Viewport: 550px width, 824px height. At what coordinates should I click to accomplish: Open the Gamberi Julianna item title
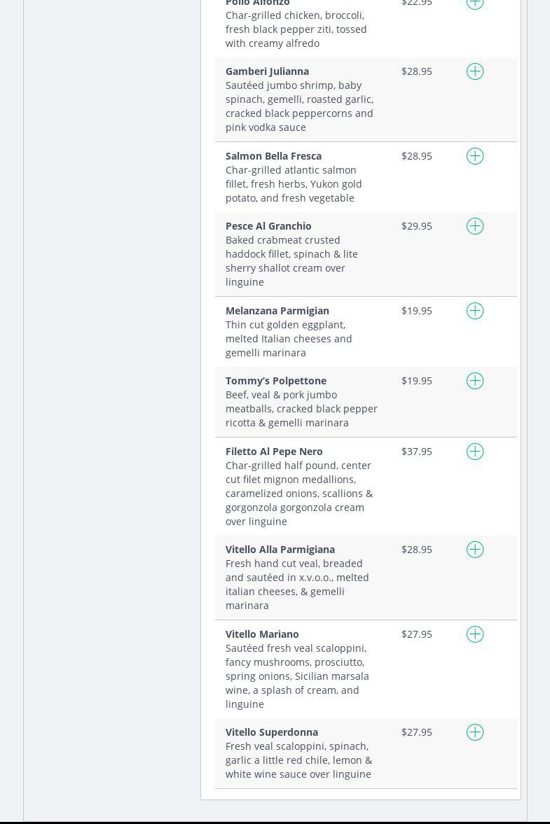[267, 71]
